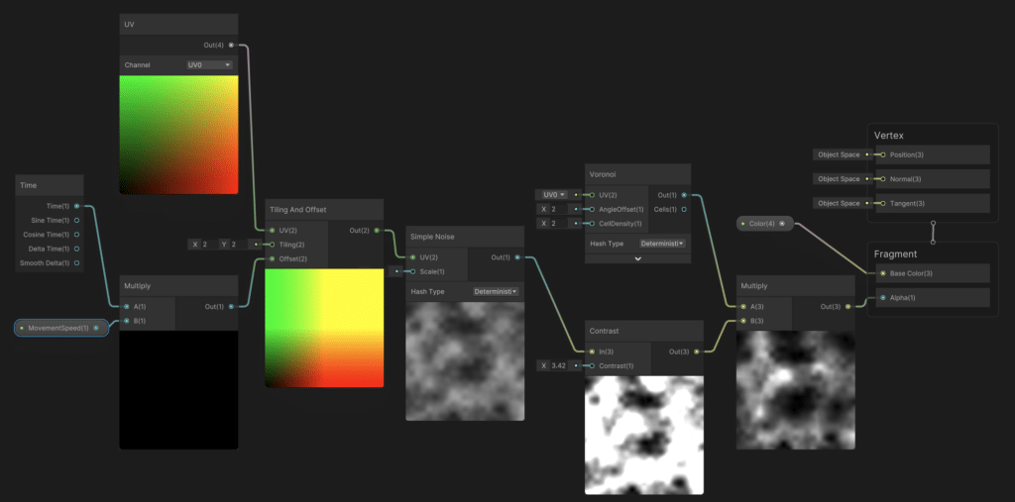Collapse the Voronoi node preview chevron
Image resolution: width=1015 pixels, height=502 pixels.
(x=637, y=258)
